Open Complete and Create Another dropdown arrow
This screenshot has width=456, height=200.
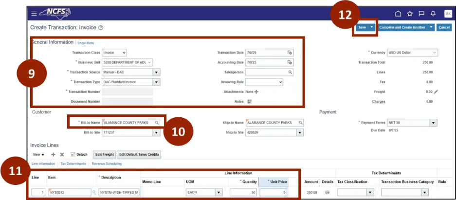(x=431, y=27)
